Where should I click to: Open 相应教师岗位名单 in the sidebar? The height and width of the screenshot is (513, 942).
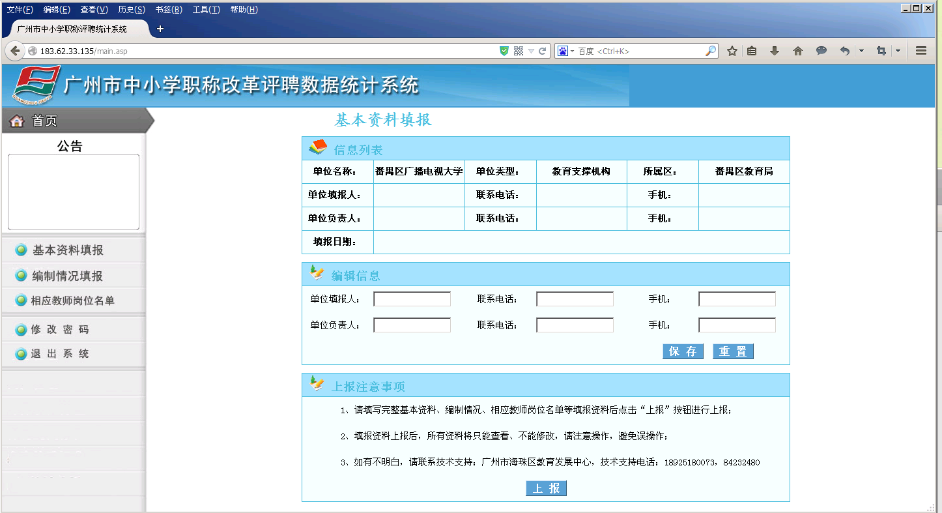(x=72, y=300)
